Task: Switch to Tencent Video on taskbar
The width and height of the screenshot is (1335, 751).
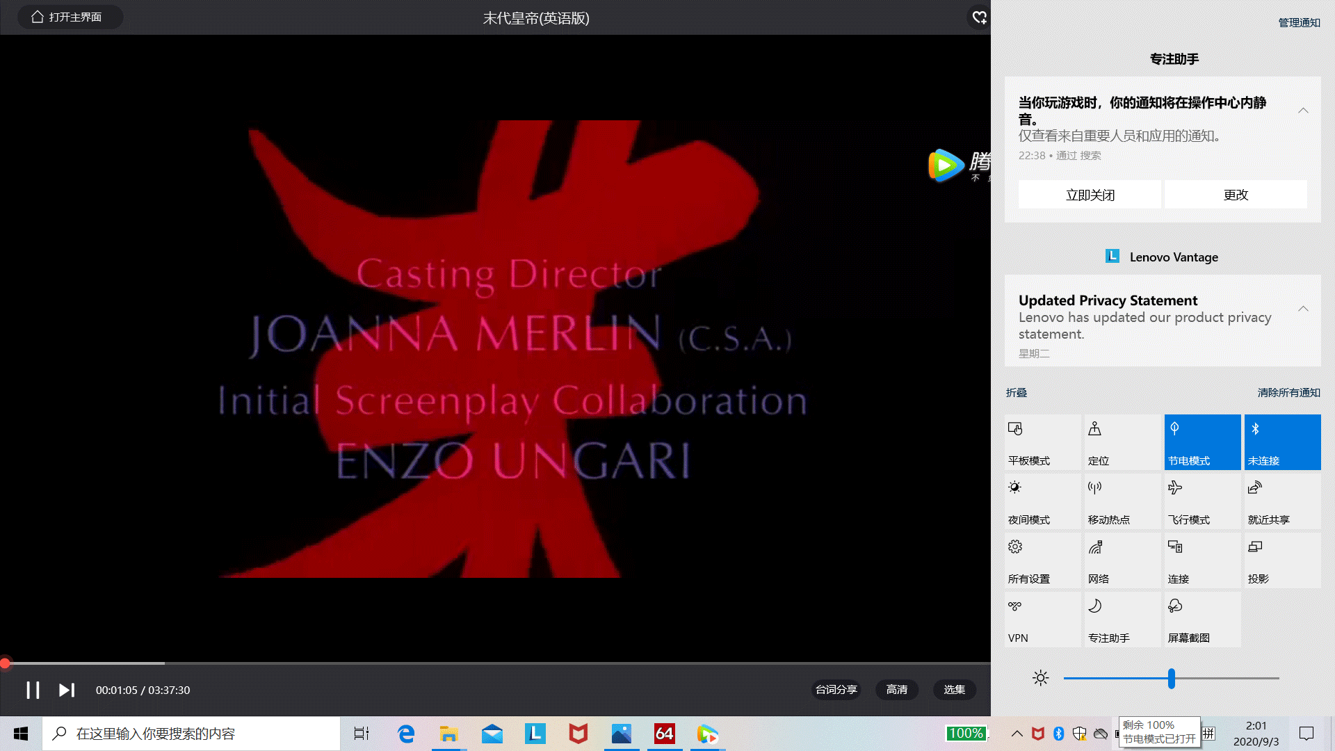Action: 708,734
